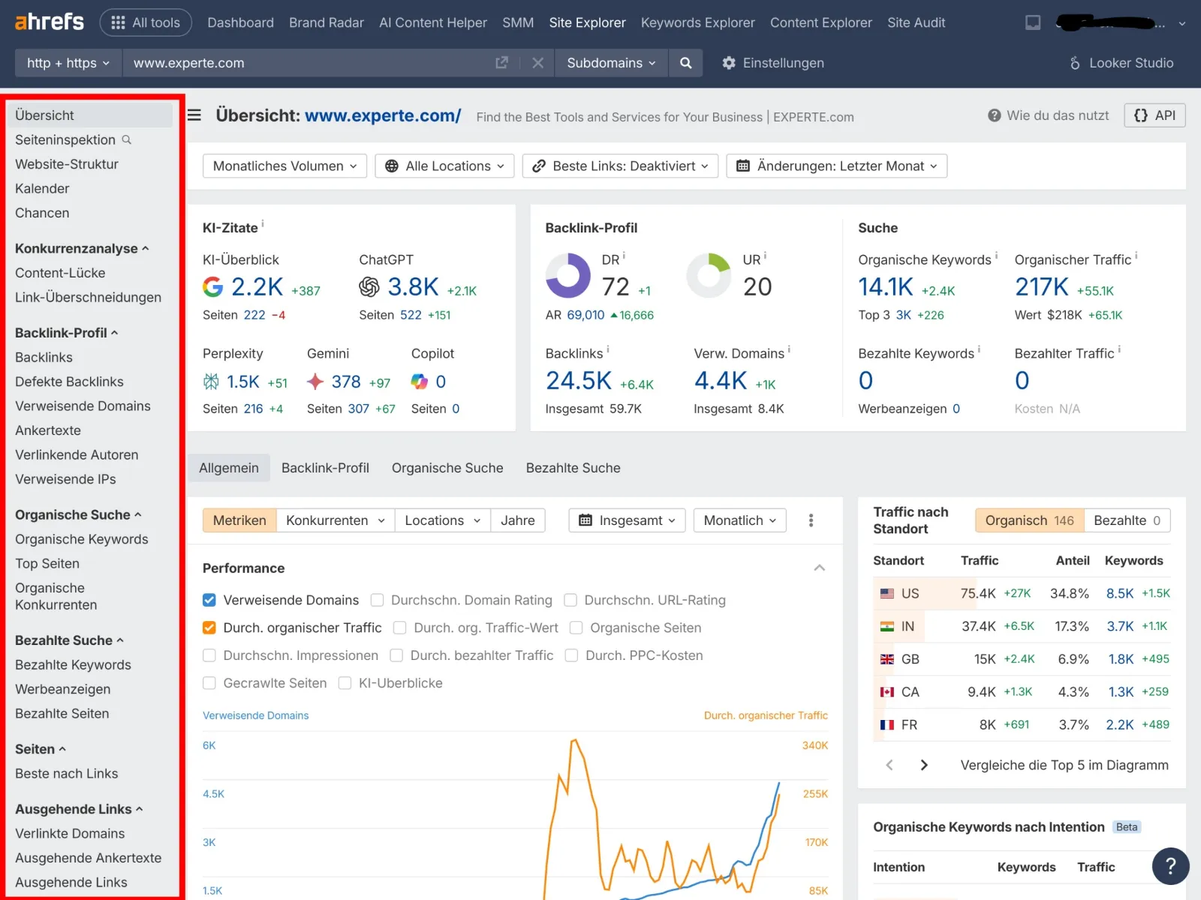Open external link icon in URL bar
The width and height of the screenshot is (1201, 900).
501,63
